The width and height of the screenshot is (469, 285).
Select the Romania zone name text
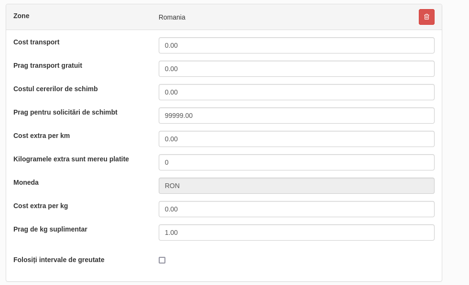click(x=172, y=17)
